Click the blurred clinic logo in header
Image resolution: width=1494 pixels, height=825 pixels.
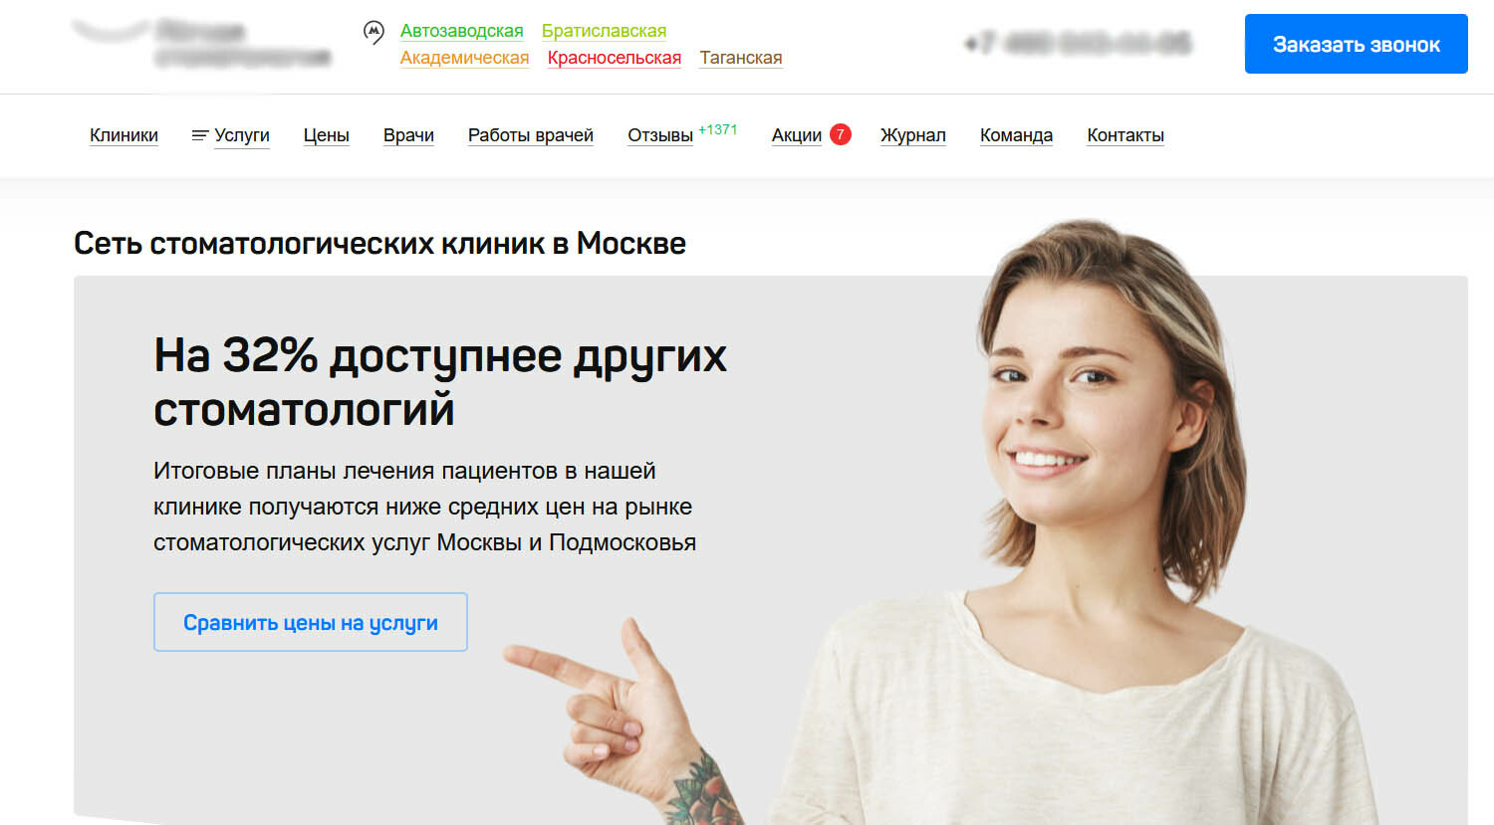click(201, 44)
